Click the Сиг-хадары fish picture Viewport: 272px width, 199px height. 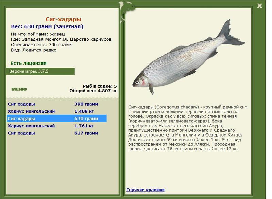tap(189, 57)
